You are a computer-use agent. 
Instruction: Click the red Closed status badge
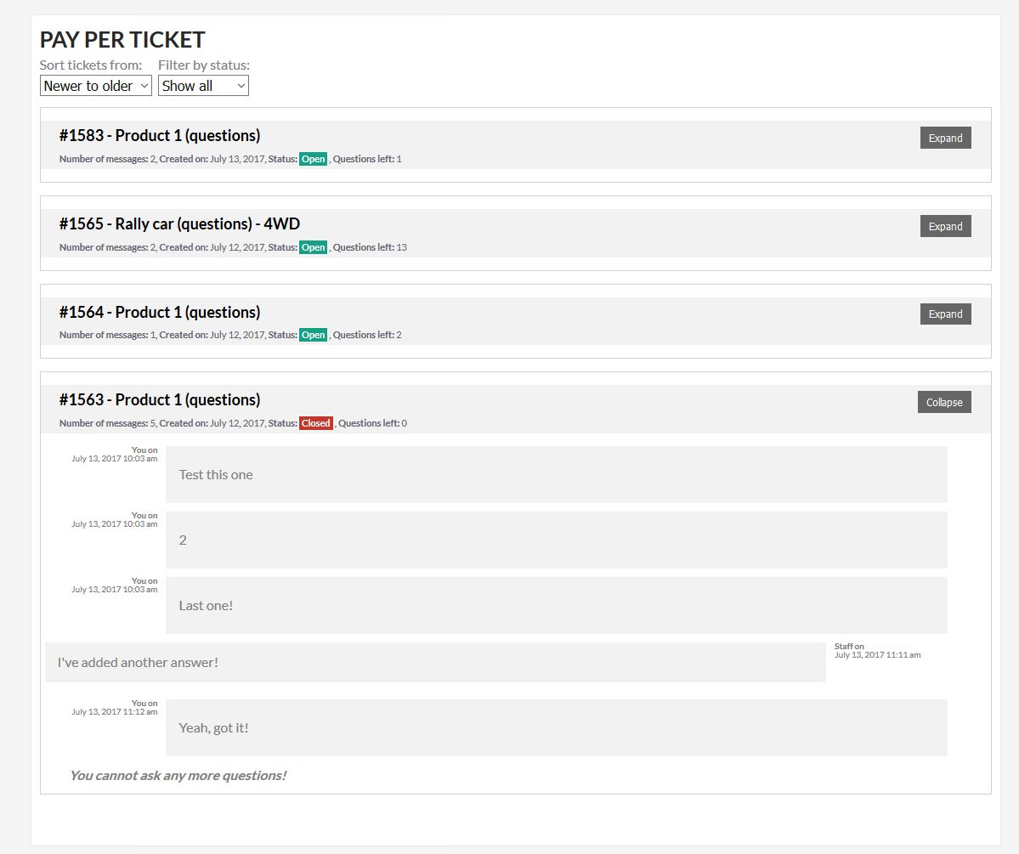pos(315,423)
